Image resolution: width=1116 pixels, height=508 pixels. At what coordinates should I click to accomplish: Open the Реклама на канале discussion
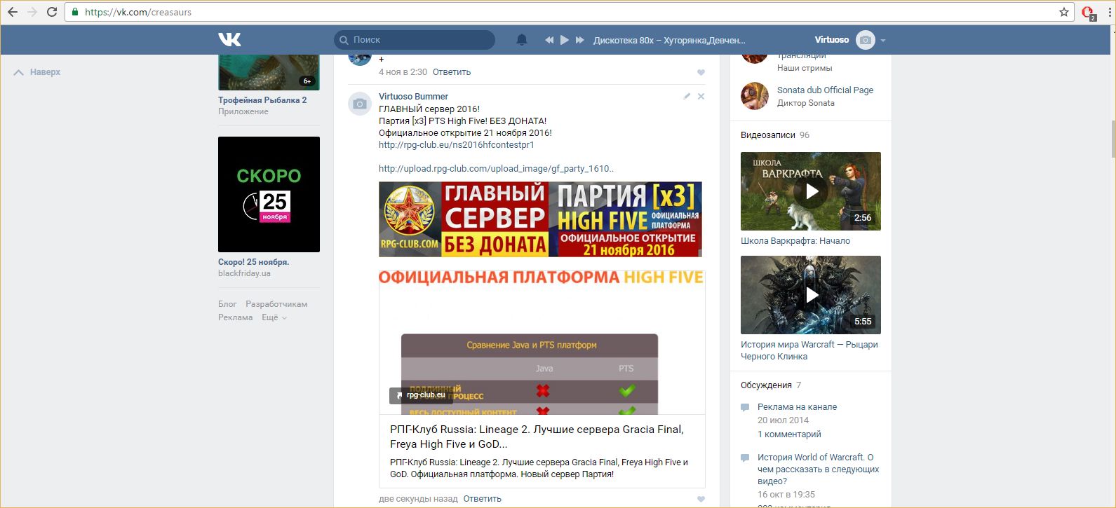point(797,407)
